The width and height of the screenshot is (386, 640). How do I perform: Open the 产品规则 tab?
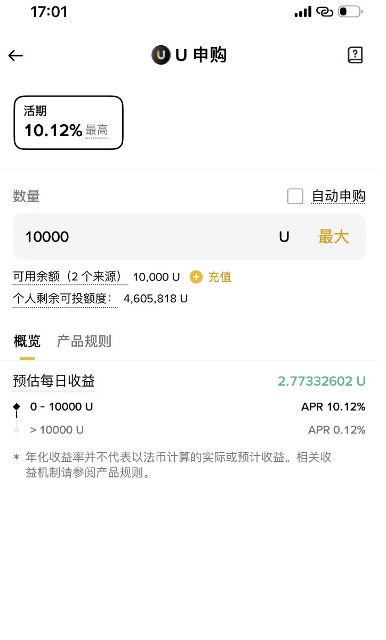tap(84, 341)
